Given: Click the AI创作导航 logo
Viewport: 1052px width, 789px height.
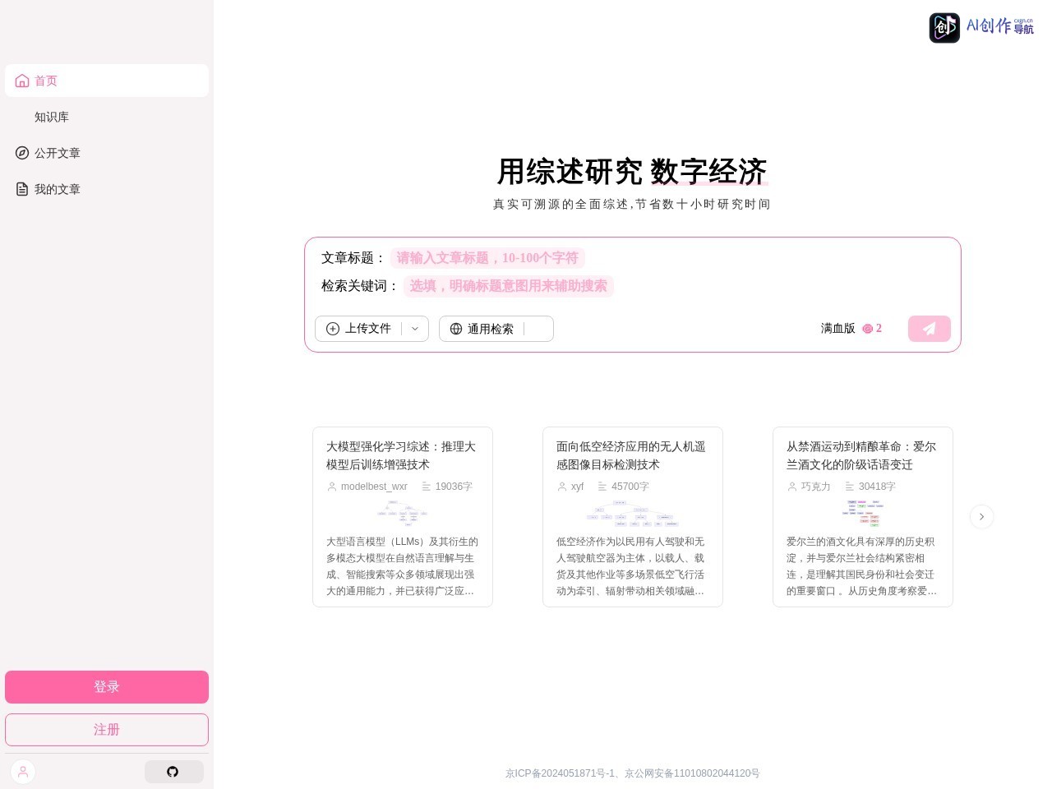Looking at the screenshot, I should point(981,27).
